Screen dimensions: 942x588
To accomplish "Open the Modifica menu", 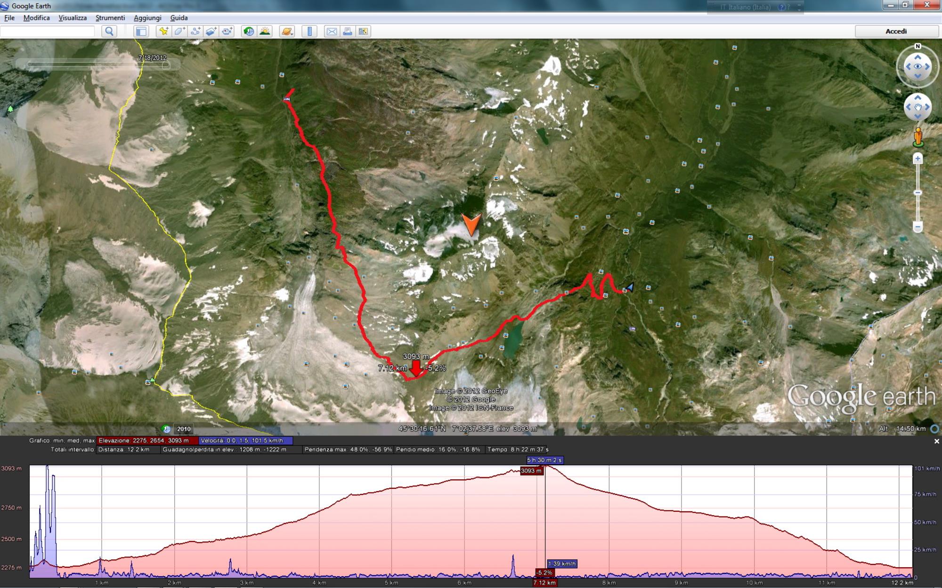I will 36,18.
